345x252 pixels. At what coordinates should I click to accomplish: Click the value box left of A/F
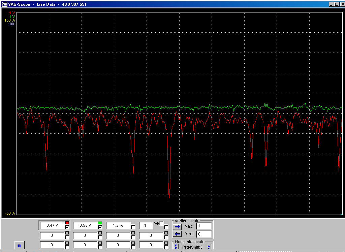click(x=146, y=225)
